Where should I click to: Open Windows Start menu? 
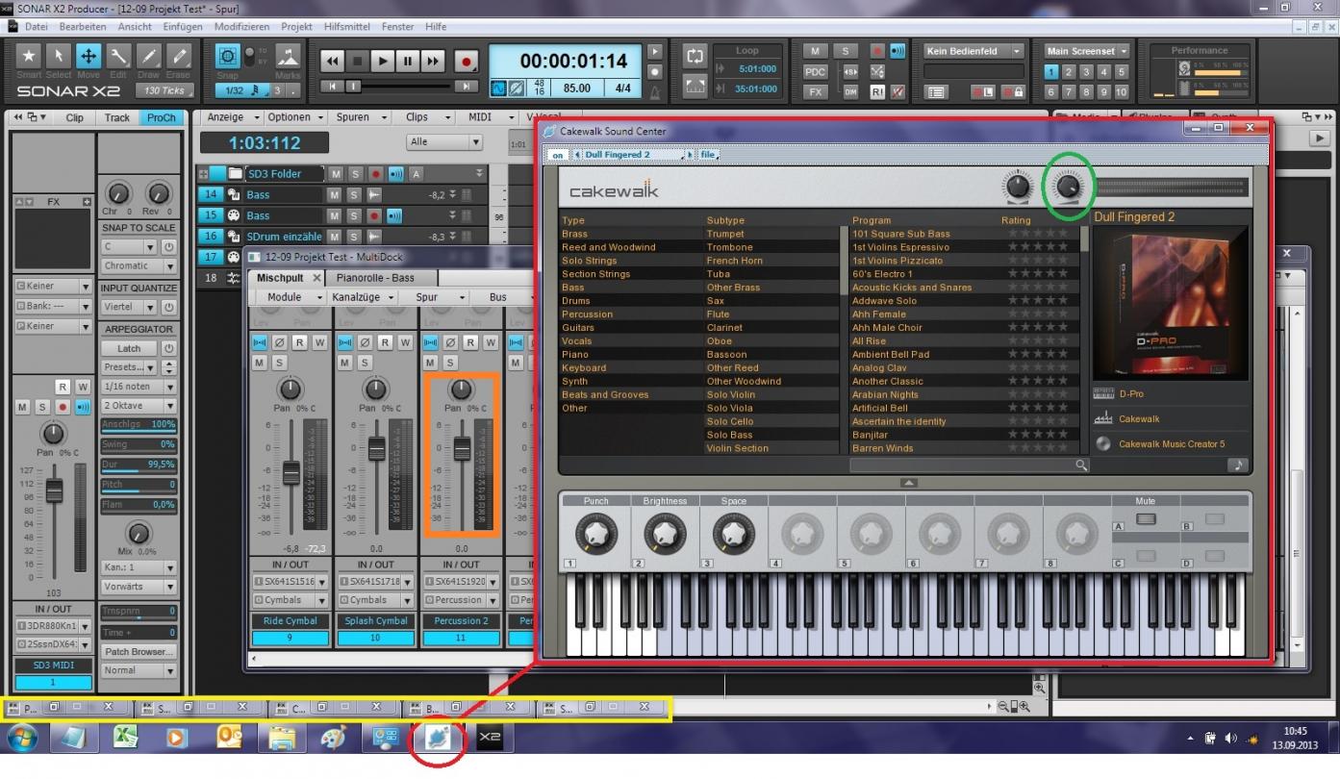(x=23, y=739)
